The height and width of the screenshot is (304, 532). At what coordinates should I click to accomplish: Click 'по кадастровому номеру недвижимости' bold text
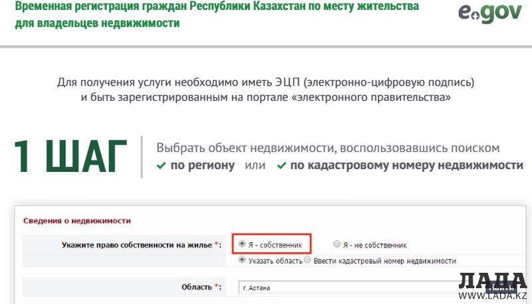[406, 165]
